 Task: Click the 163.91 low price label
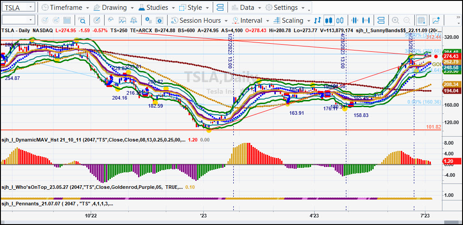coord(296,112)
